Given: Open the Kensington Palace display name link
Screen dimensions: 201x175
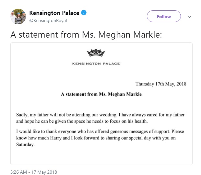Looking at the screenshot, I should click(54, 13).
